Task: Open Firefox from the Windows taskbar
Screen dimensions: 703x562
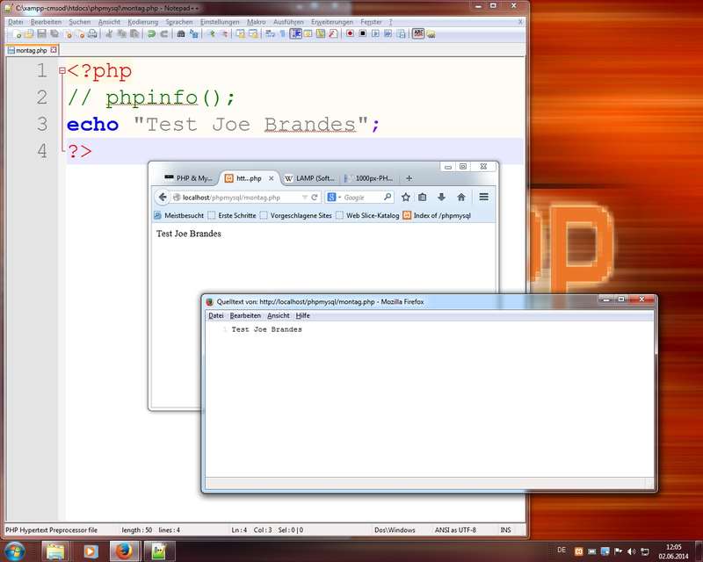Action: tap(123, 551)
